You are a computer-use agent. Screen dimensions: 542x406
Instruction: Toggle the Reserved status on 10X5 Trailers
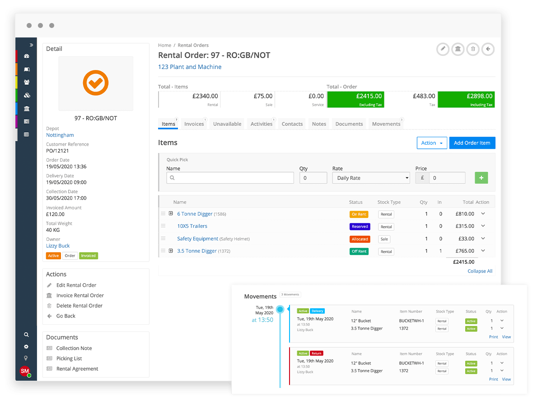click(x=359, y=226)
